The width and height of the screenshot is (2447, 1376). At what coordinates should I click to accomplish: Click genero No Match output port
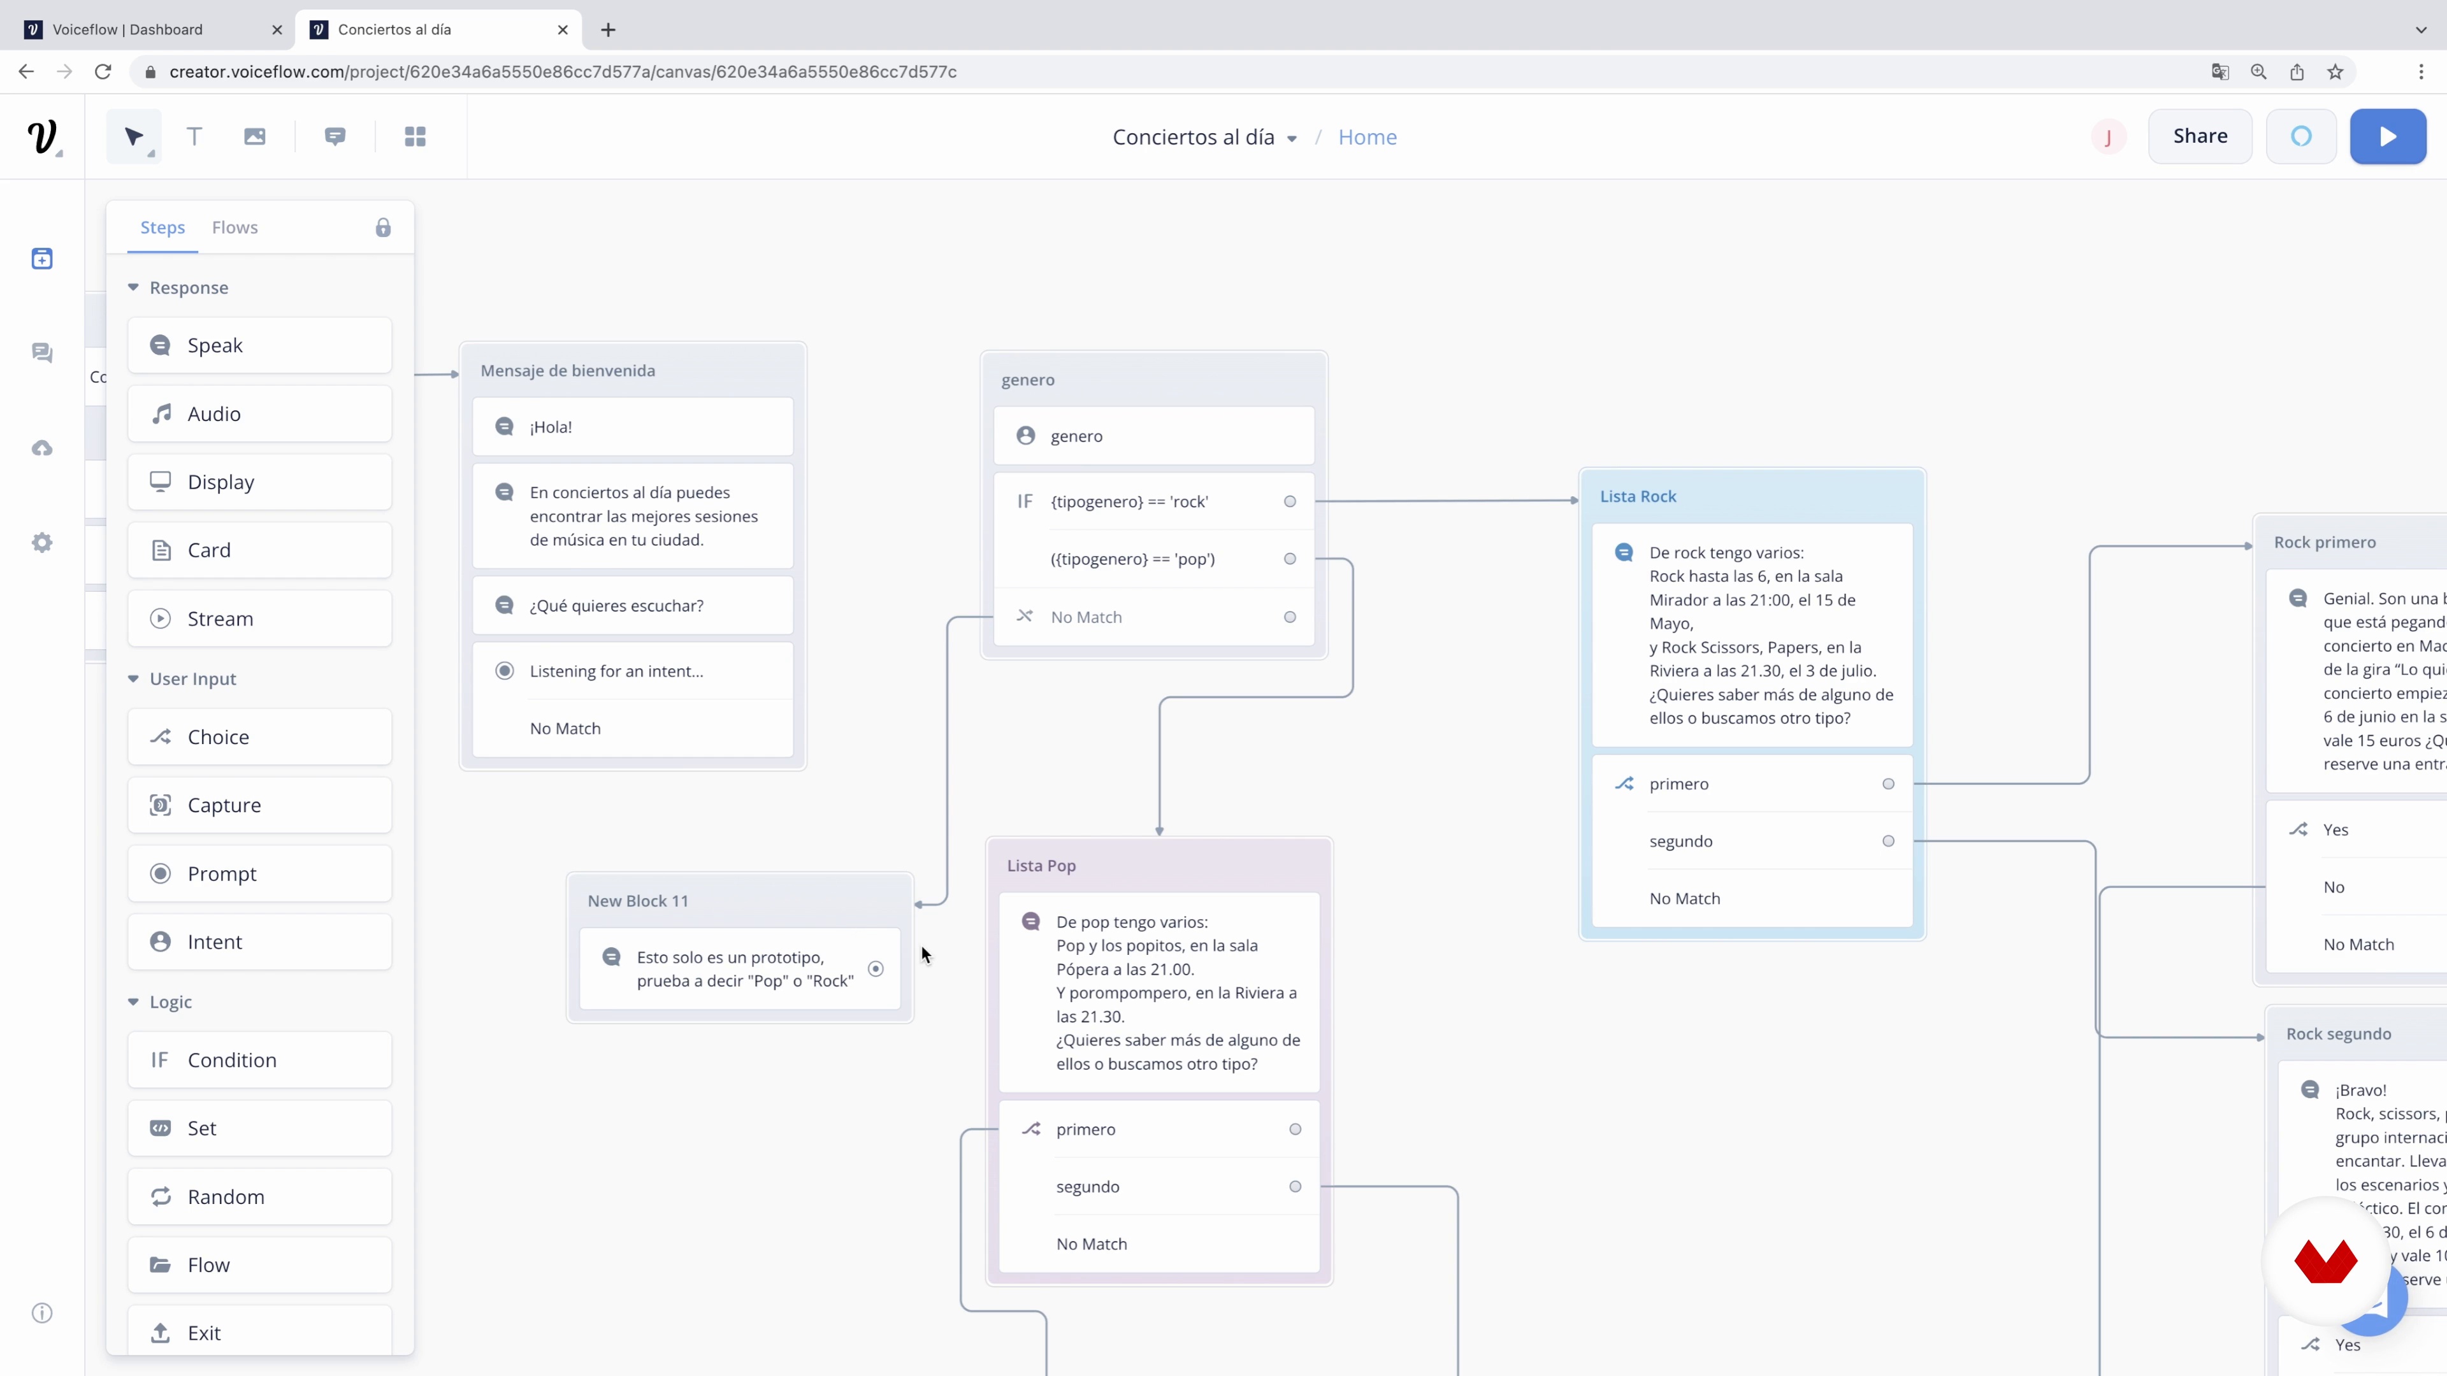coord(1290,617)
